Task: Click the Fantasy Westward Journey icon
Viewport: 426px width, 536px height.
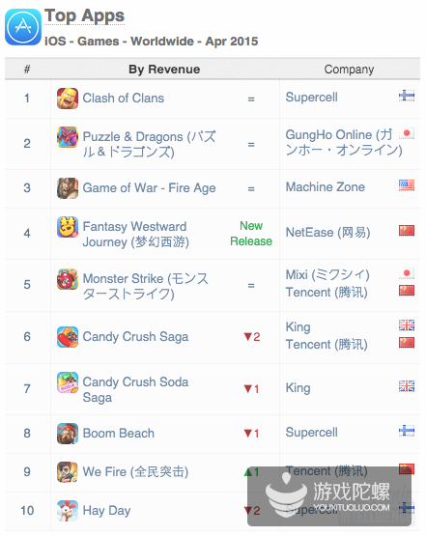Action: click(x=68, y=227)
